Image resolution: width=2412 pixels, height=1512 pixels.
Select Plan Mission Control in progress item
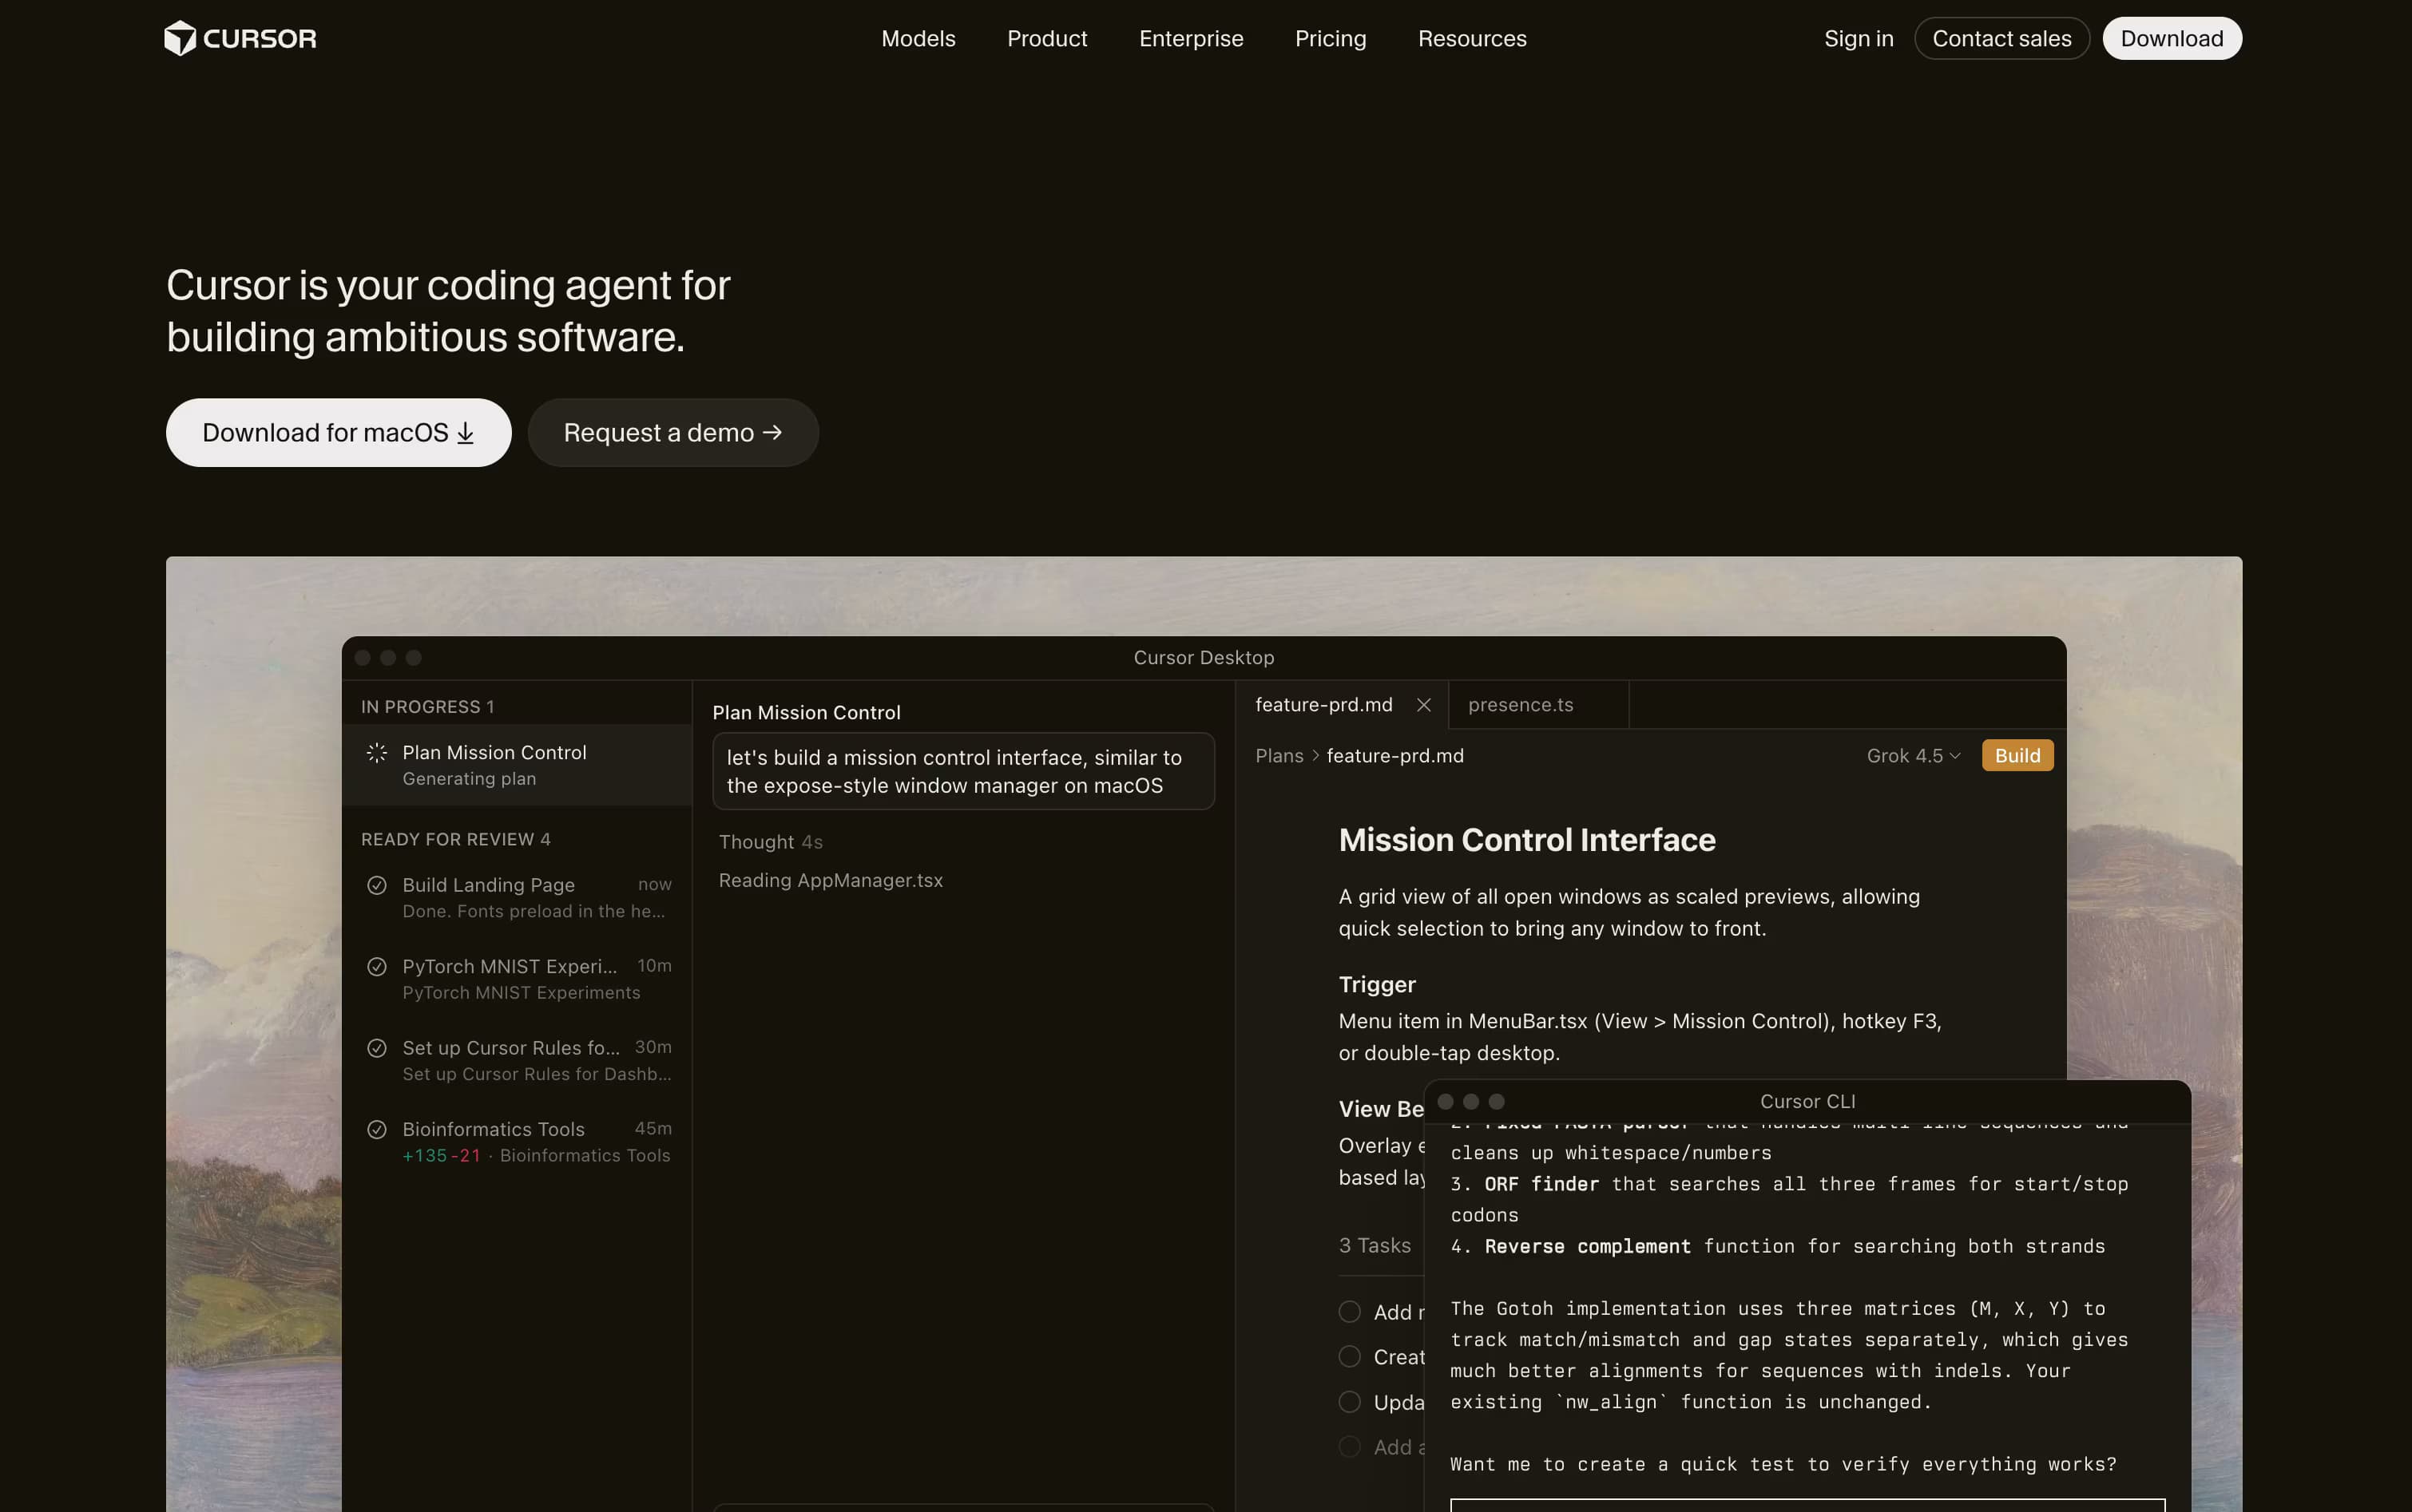[516, 765]
